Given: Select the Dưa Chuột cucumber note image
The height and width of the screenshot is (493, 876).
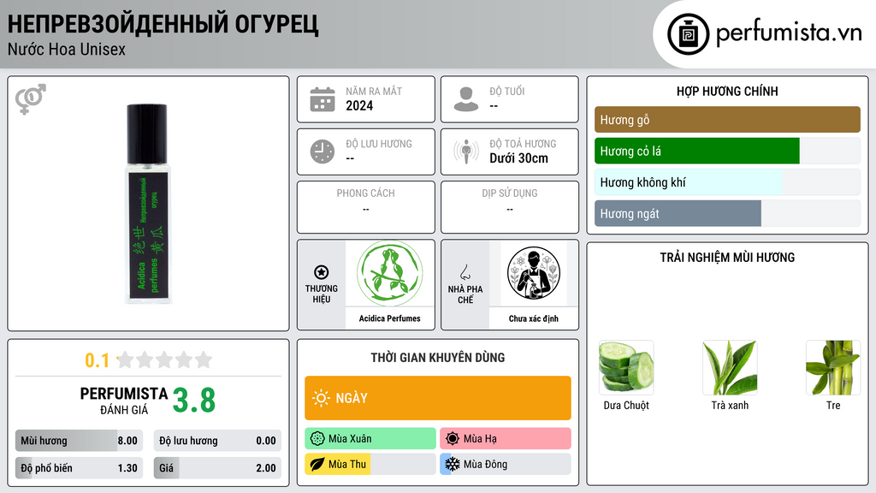Looking at the screenshot, I should tap(626, 368).
